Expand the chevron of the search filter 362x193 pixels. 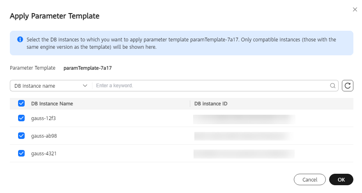85,86
